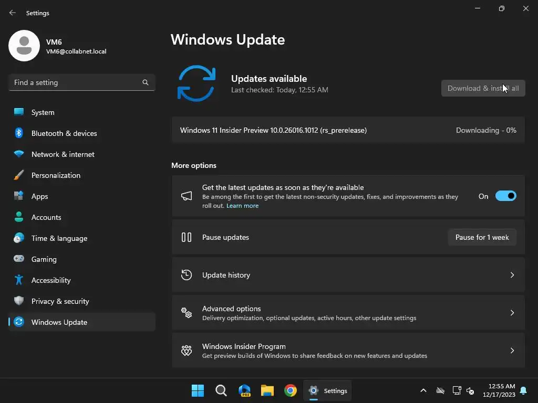The height and width of the screenshot is (403, 538).
Task: Click the pause bars icon next to Pause updates
Action: pos(187,237)
